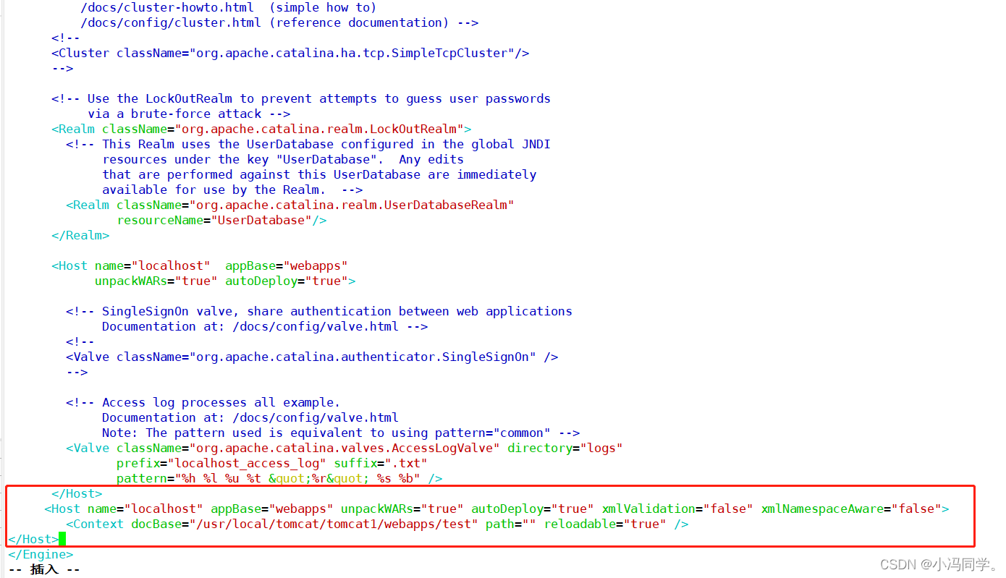Click the </Host> tag beside the cursor

click(33, 539)
